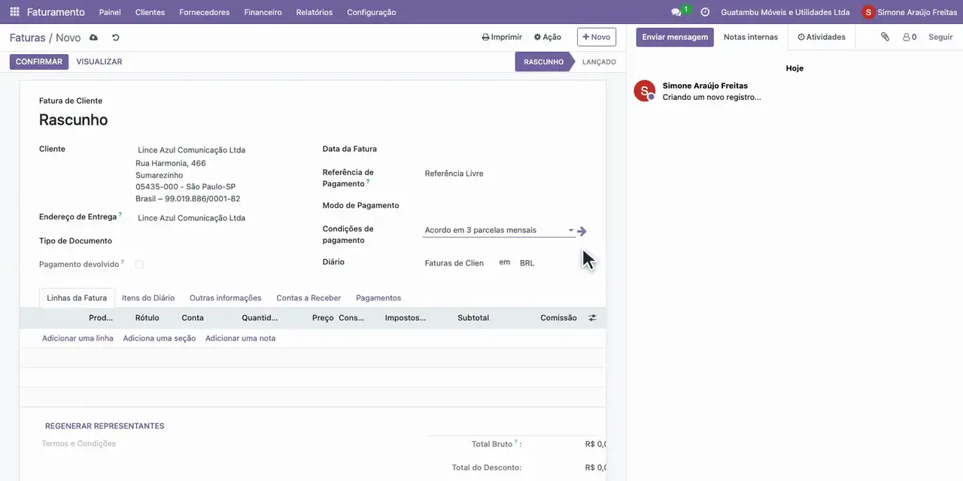
Task: Switch to the Itens do Diário tab
Action: pos(148,298)
